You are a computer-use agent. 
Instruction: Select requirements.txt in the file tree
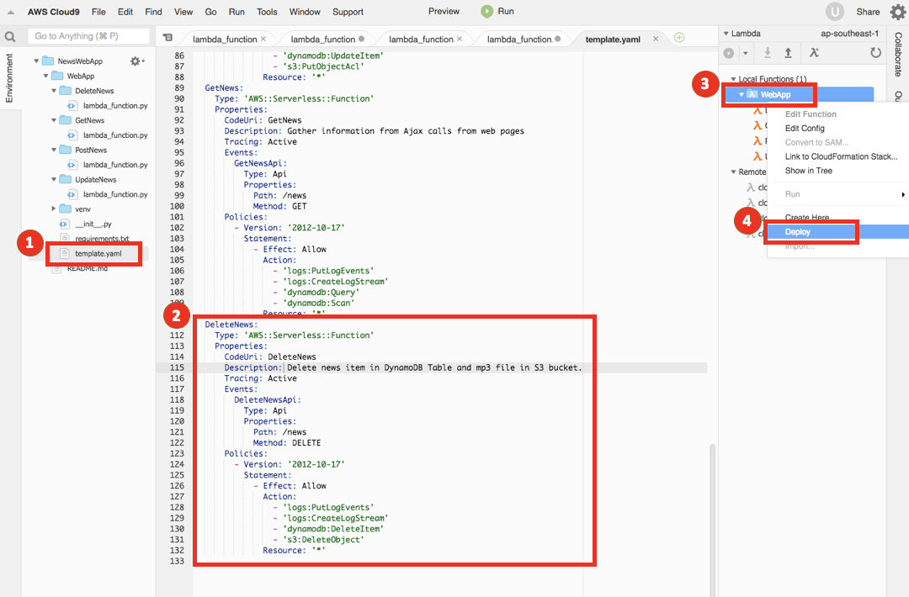102,239
